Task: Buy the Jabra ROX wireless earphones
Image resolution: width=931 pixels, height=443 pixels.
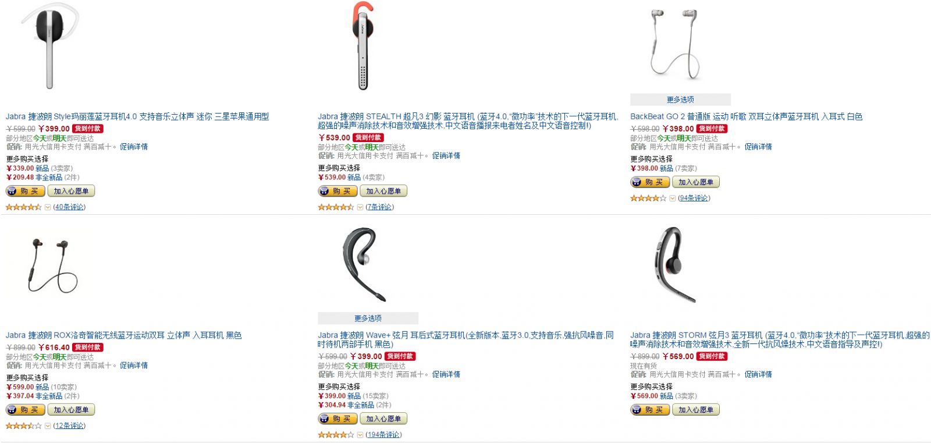Action: click(x=26, y=410)
